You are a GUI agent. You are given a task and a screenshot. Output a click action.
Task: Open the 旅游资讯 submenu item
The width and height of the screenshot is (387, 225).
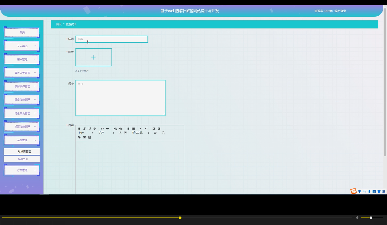[22, 159]
